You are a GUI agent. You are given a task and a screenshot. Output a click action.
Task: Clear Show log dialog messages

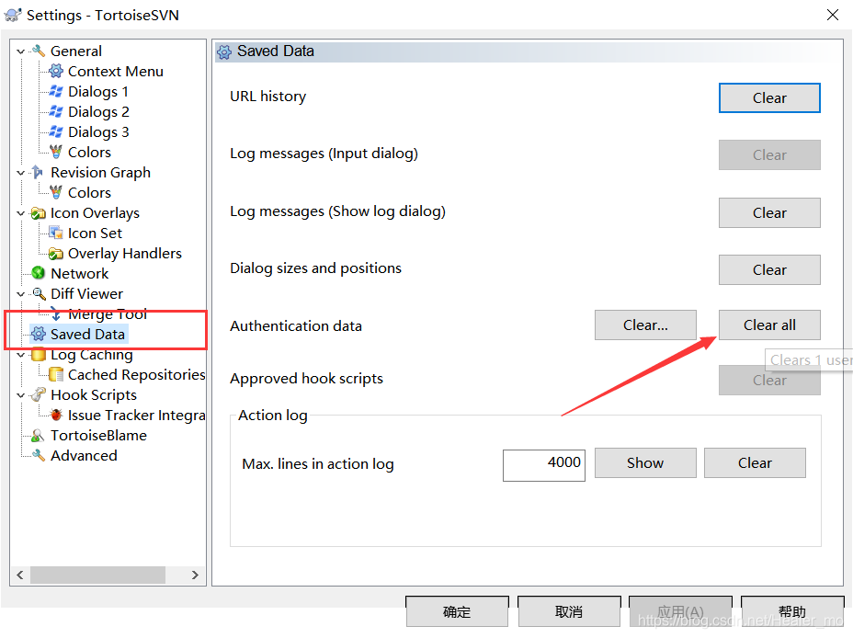pyautogui.click(x=769, y=212)
